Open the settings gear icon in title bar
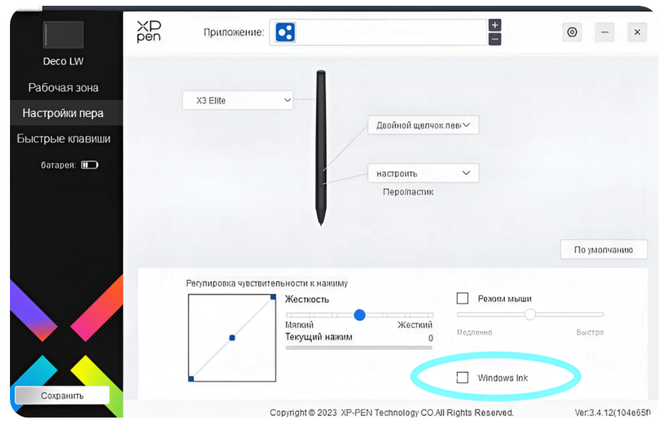 pyautogui.click(x=572, y=33)
